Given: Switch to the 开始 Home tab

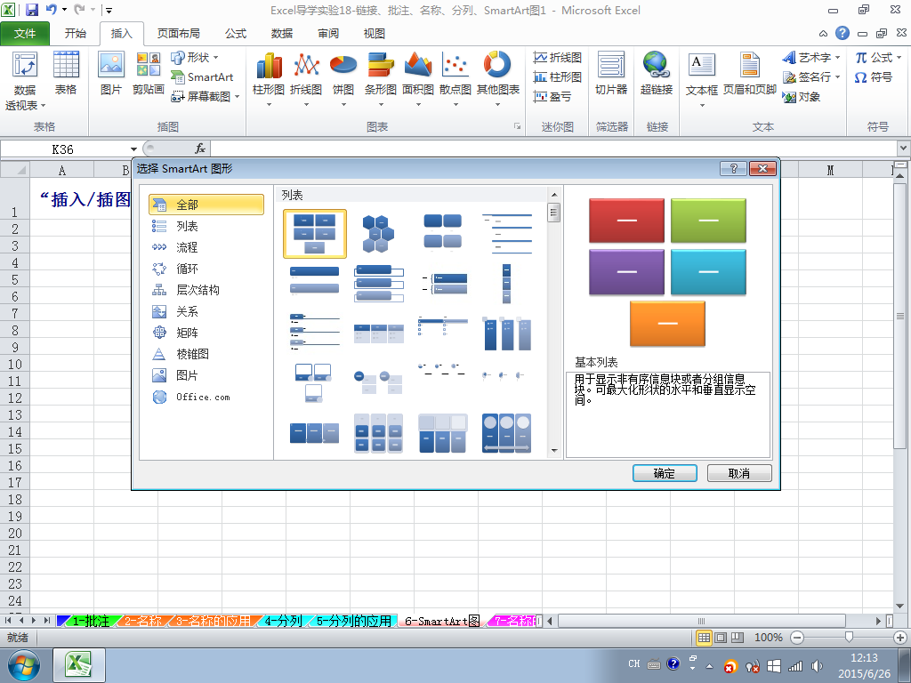Looking at the screenshot, I should pos(75,34).
